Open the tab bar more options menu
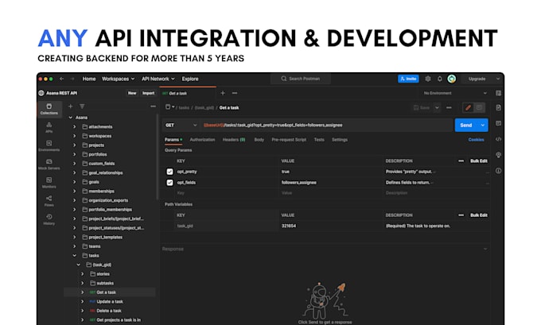This screenshot has width=541, height=325. pos(235,93)
